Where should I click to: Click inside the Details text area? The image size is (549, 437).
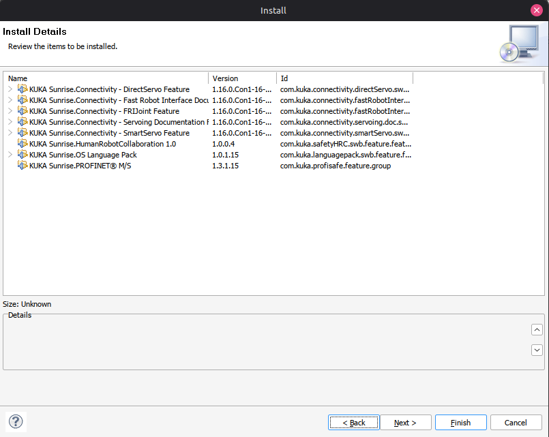(266, 343)
